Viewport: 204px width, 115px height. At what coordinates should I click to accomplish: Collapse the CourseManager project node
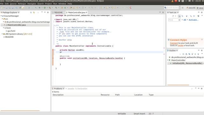pos(1,16)
